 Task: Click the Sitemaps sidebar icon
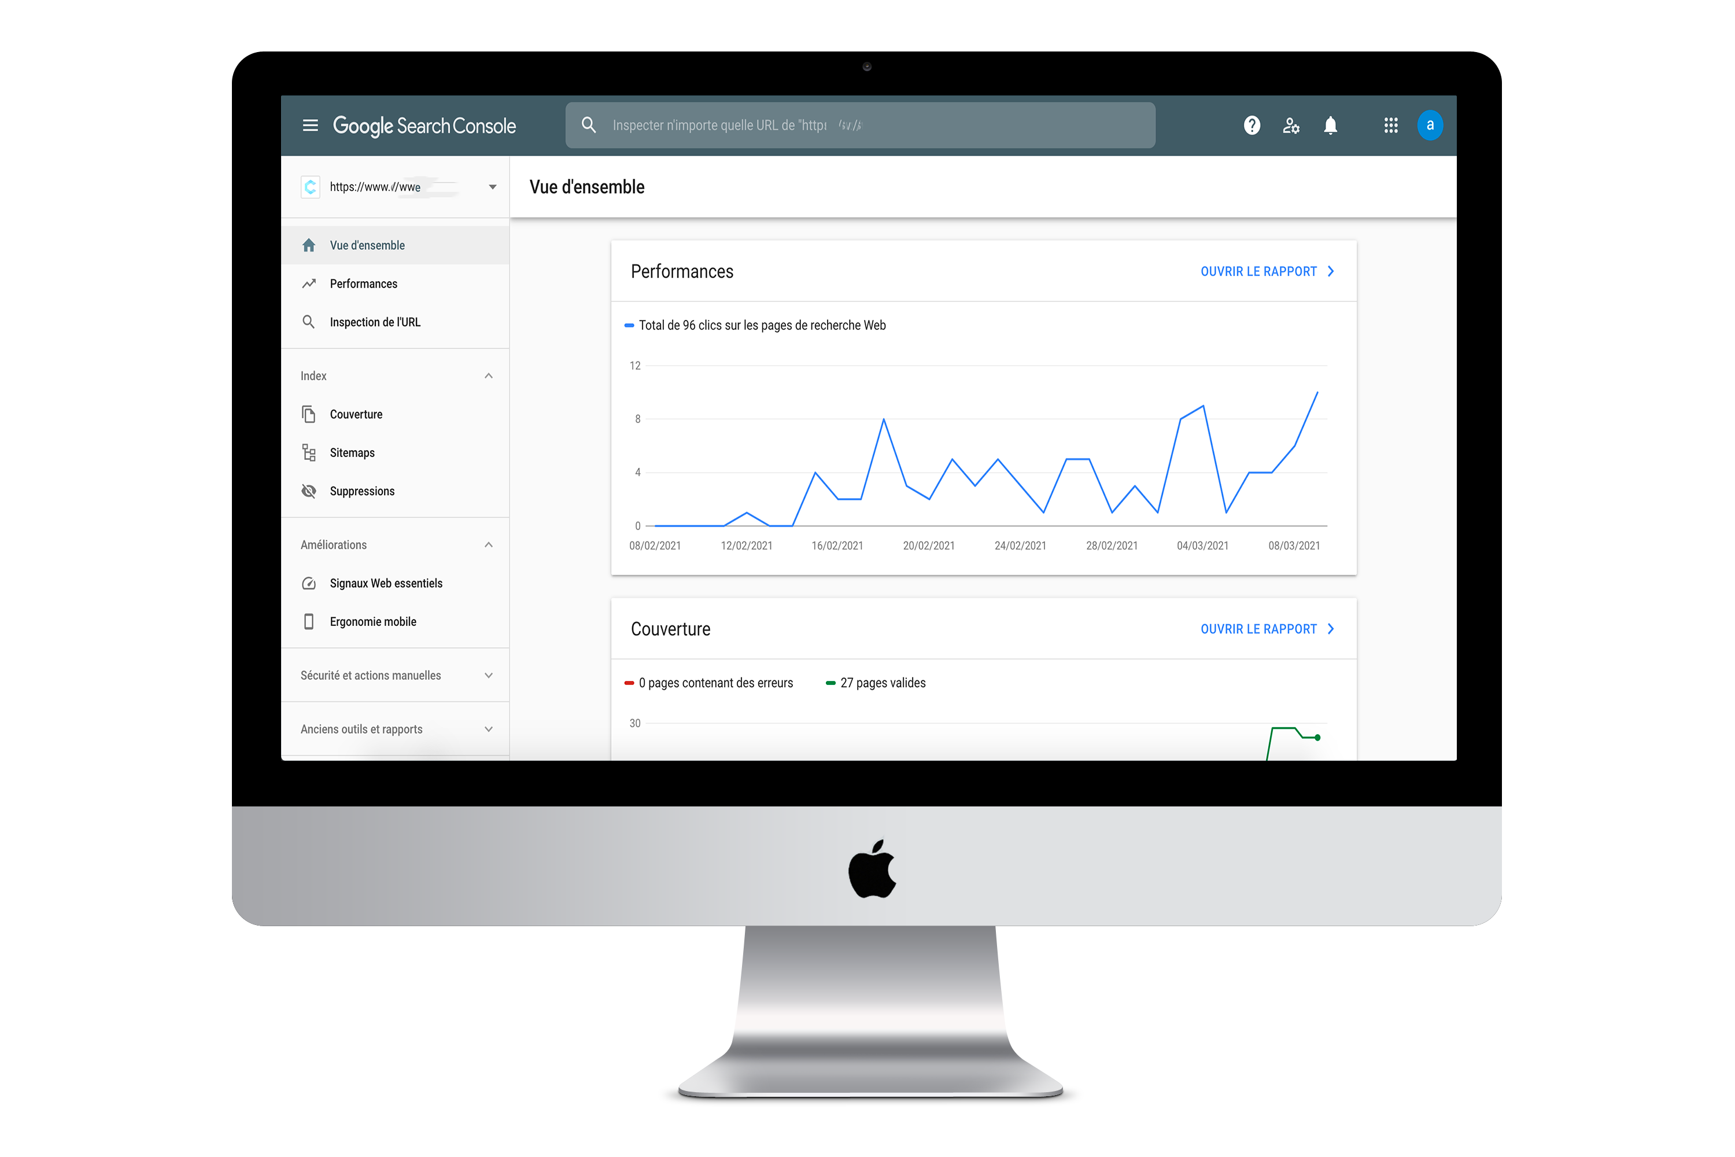[310, 452]
